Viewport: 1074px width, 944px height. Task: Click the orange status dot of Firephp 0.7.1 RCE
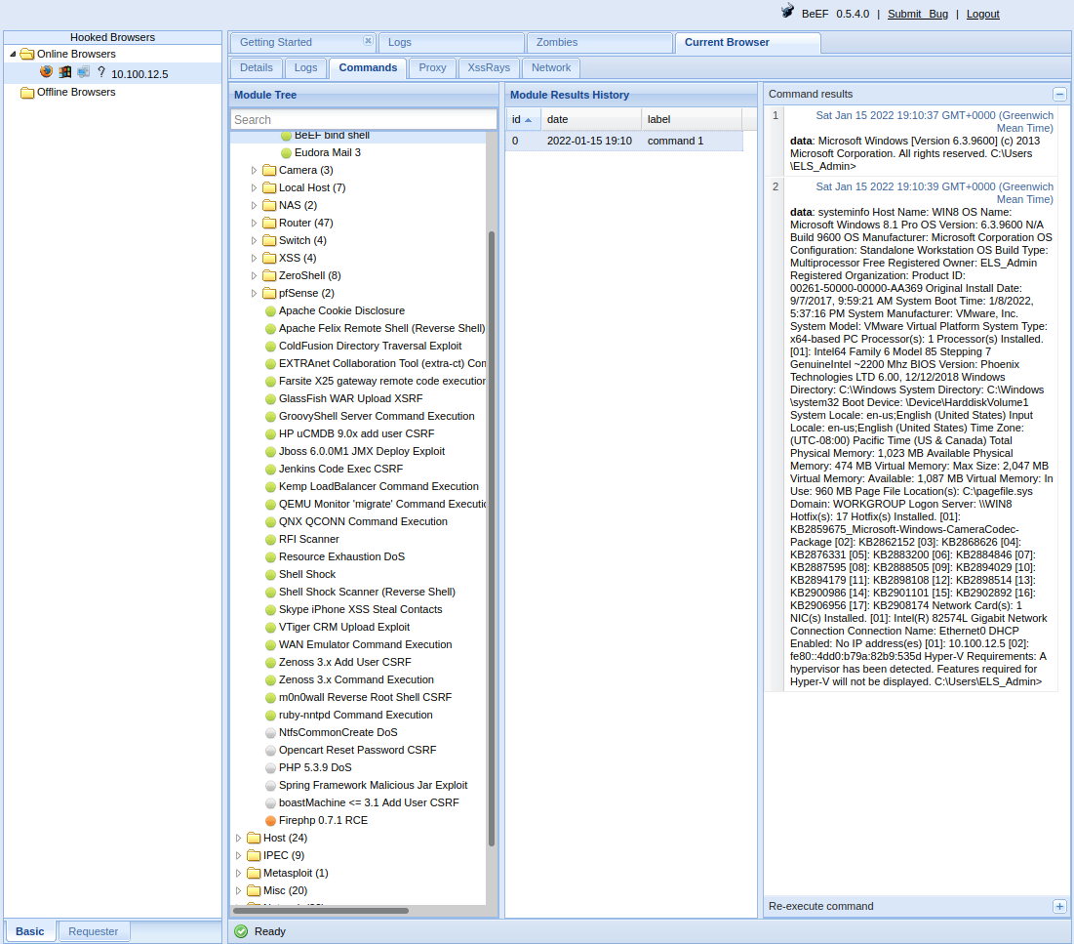pyautogui.click(x=270, y=821)
